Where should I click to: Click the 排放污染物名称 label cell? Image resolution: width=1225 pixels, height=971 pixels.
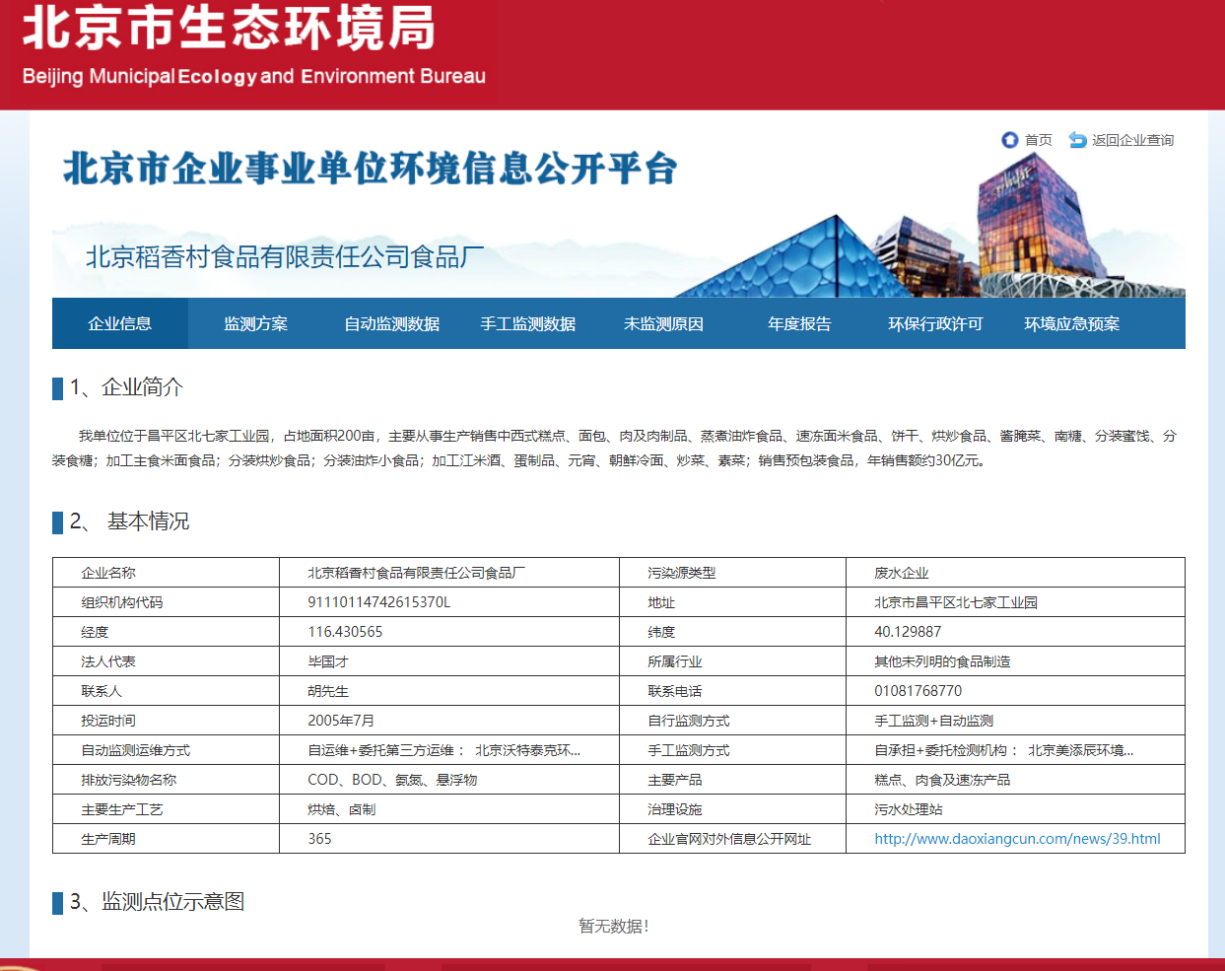167,780
